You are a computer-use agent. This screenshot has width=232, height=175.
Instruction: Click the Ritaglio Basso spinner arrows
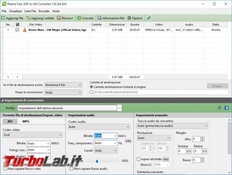(x=203, y=160)
